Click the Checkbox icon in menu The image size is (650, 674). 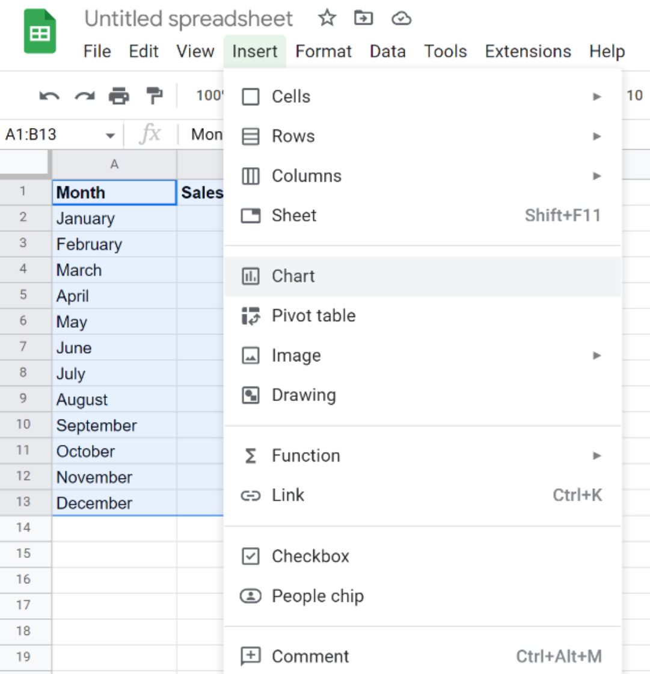pos(251,556)
